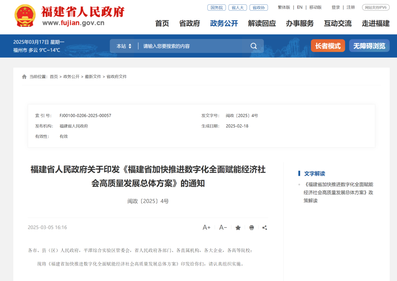This screenshot has height=281, width=397.
Task: Enable 无障碍浏览 accessibility browsing
Action: 369,46
